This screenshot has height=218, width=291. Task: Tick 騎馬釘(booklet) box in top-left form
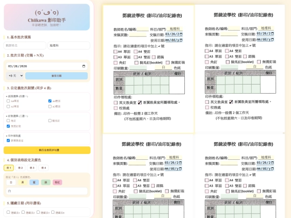(x=136, y=62)
